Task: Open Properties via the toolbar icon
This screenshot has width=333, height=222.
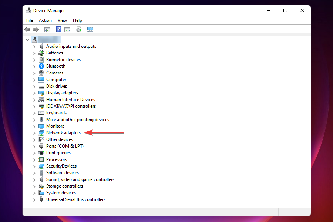Action: (67, 29)
